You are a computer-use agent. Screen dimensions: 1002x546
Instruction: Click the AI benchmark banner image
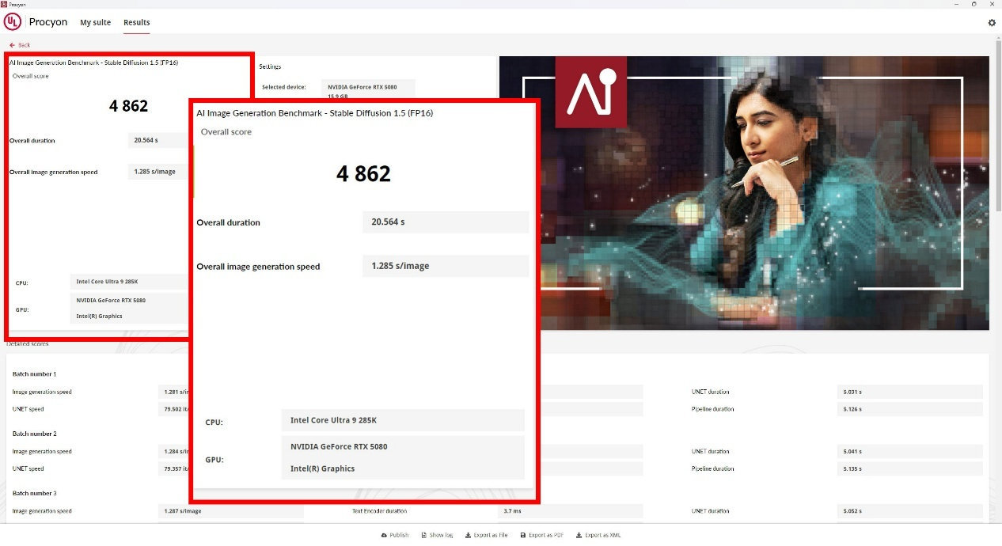[x=744, y=192]
